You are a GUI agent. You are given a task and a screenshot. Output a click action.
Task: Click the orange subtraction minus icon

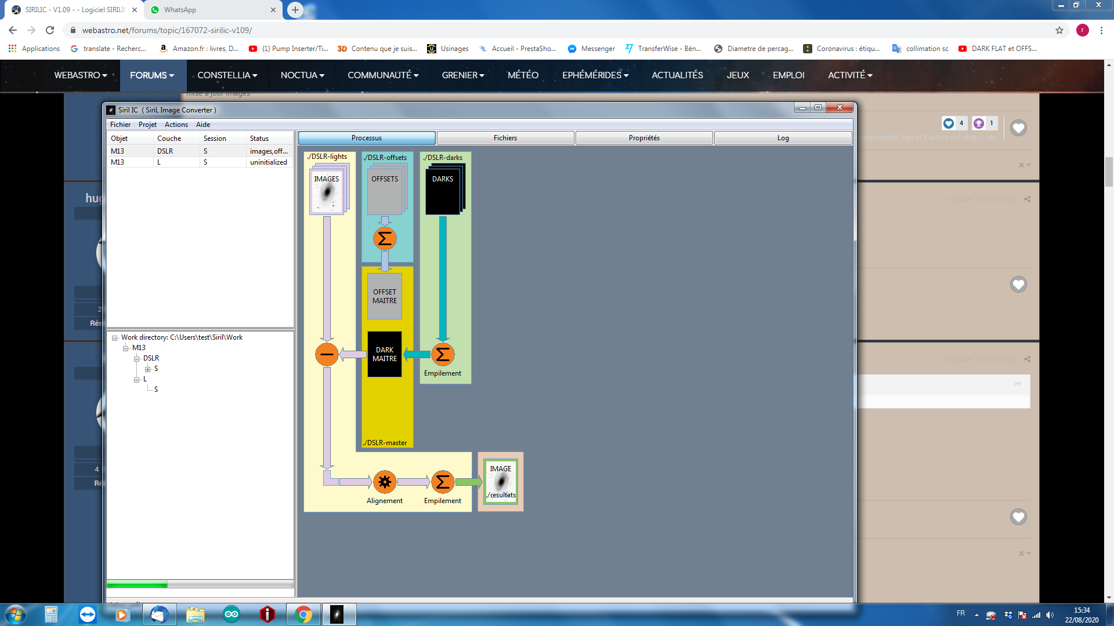[327, 354]
